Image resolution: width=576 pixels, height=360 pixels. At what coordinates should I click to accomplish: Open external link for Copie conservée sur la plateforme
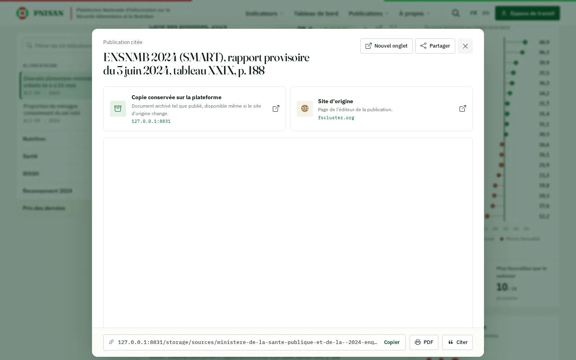[x=276, y=109]
